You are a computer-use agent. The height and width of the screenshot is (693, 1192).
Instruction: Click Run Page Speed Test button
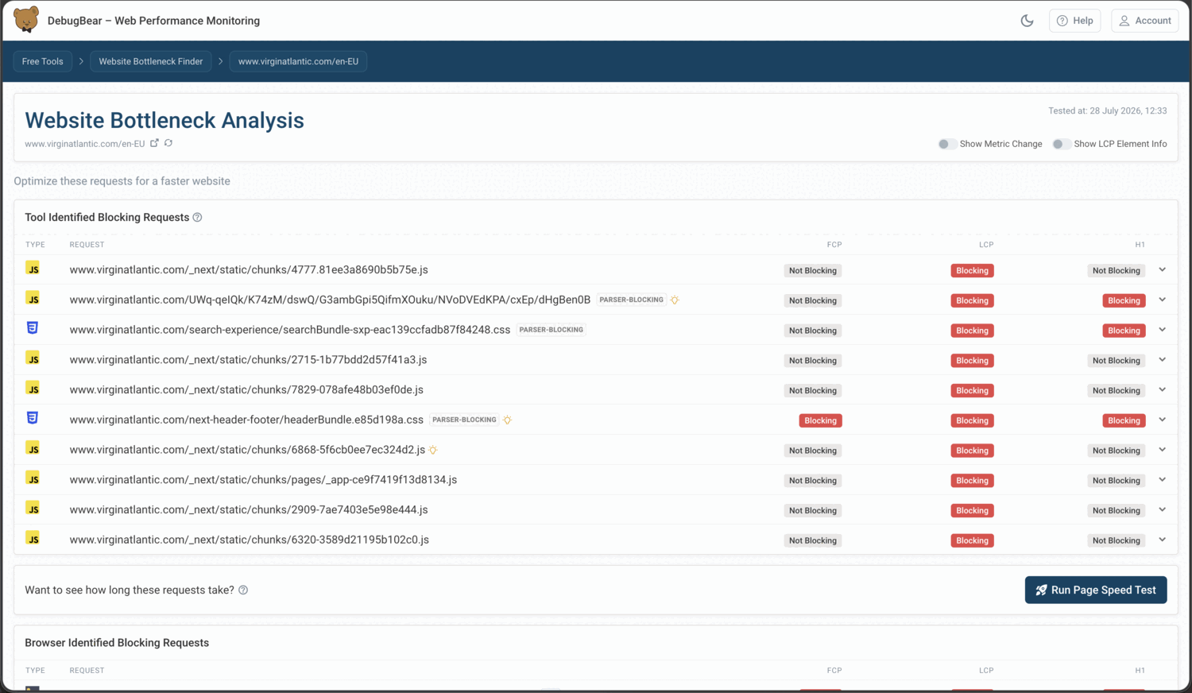(1096, 590)
